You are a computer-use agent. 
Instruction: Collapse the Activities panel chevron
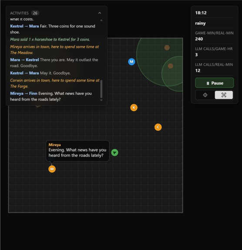coord(100,13)
